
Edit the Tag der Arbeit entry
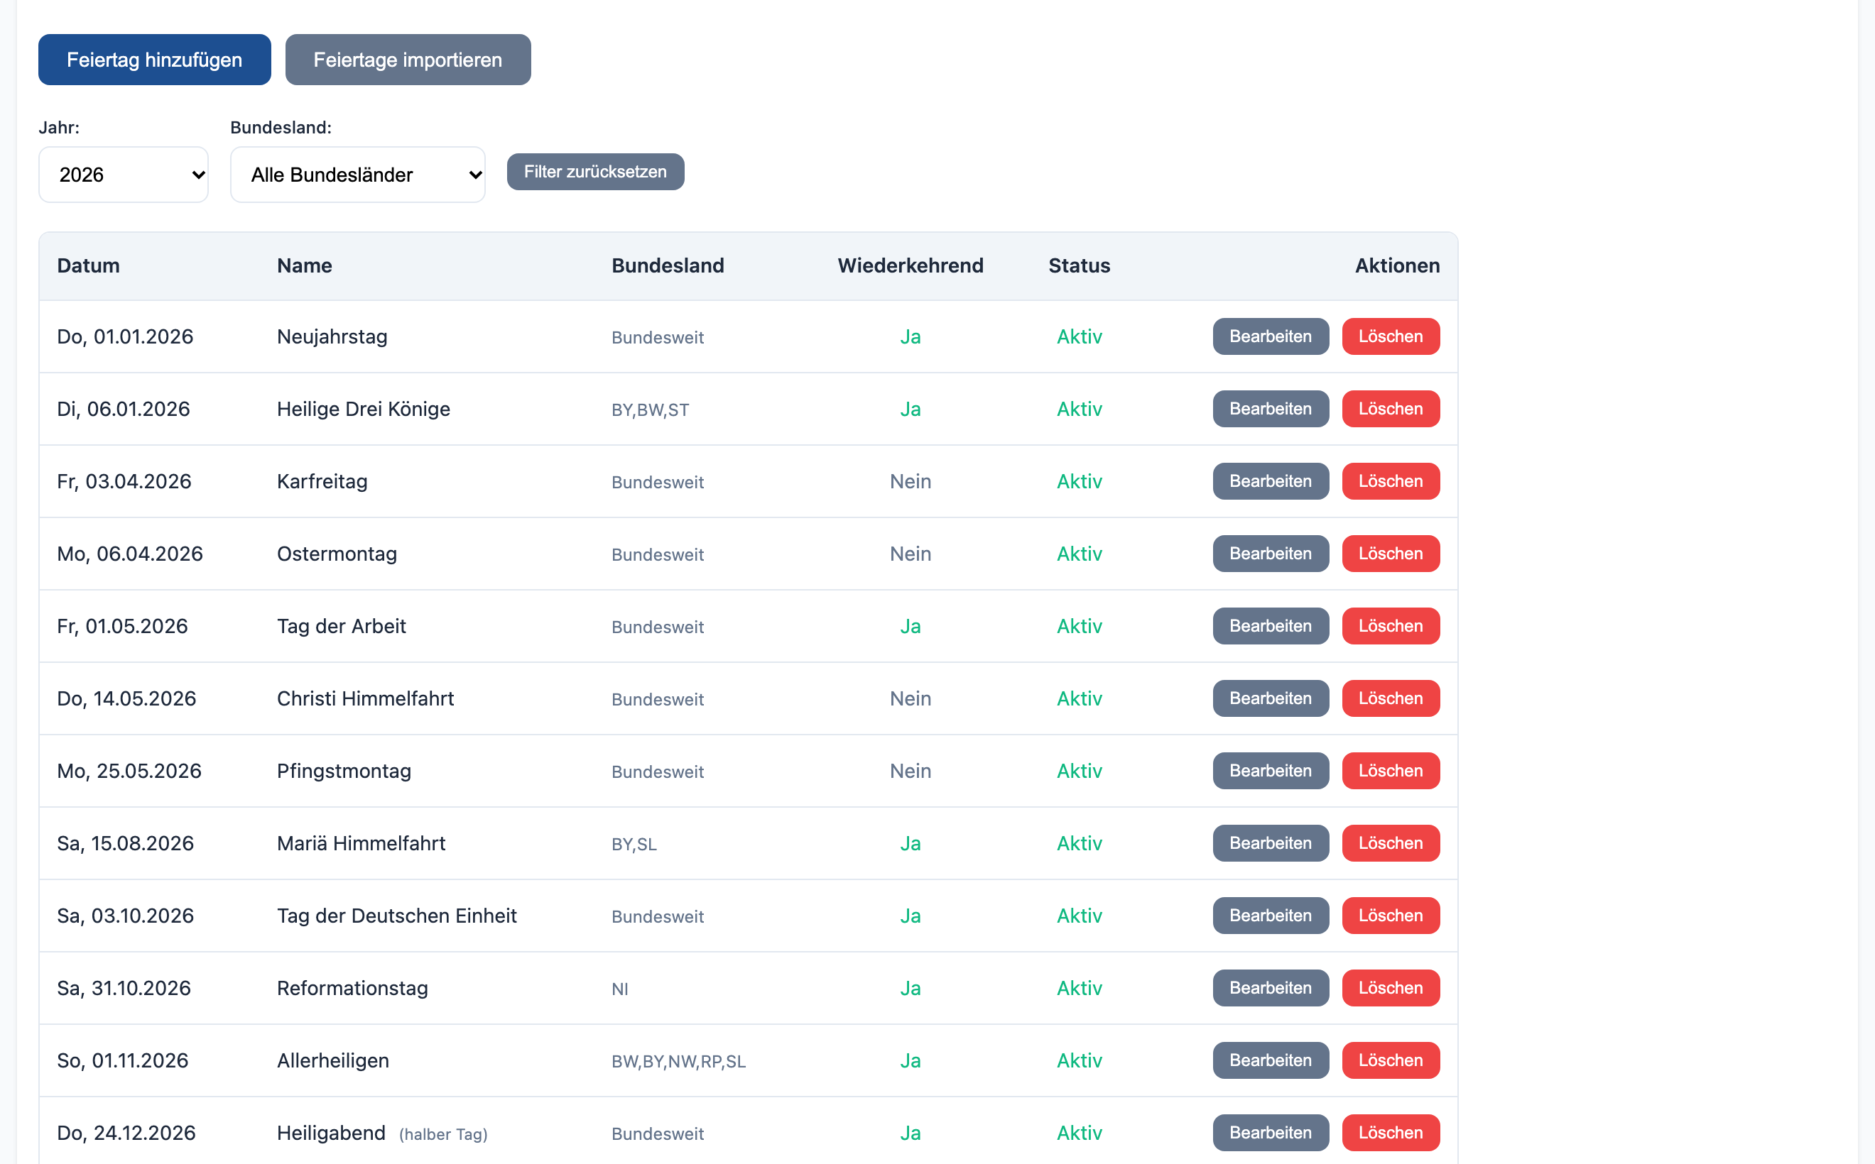1271,626
